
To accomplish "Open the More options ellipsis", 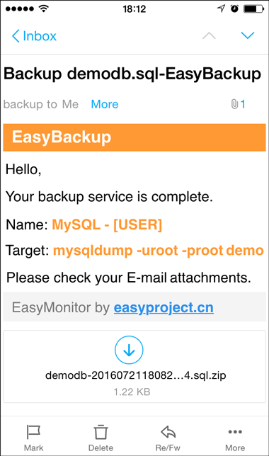I will pyautogui.click(x=235, y=432).
